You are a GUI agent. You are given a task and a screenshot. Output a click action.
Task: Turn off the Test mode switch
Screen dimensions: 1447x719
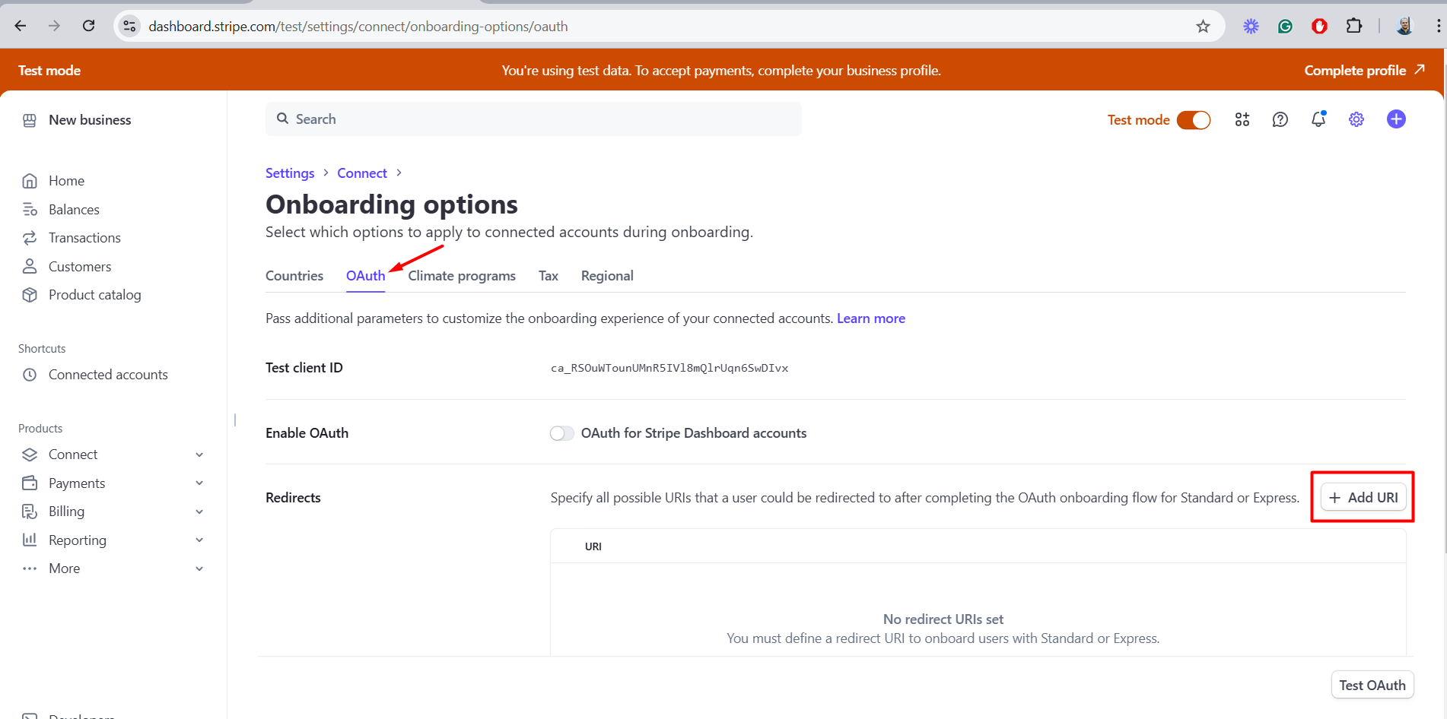1193,120
